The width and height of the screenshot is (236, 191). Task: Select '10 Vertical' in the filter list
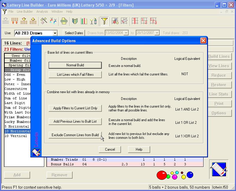pyautogui.click(x=16, y=136)
